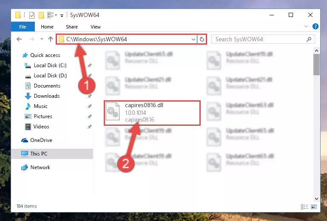
Task: Select Local Disk (D:) in sidebar
Action: [50, 76]
